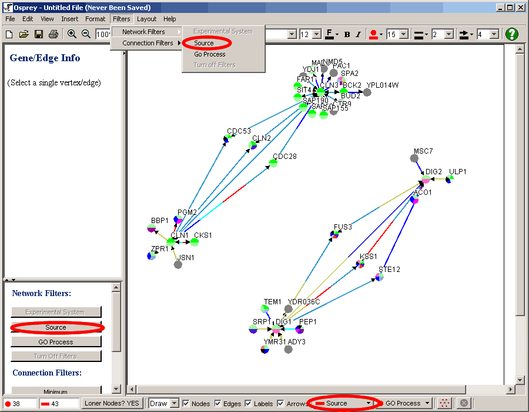The width and height of the screenshot is (529, 412).
Task: Print the network graph
Action: coord(53,34)
